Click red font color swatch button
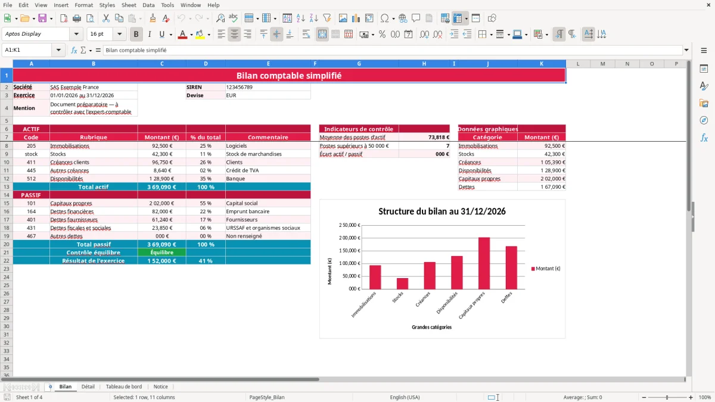Viewport: 715px width, 402px height. 182,35
